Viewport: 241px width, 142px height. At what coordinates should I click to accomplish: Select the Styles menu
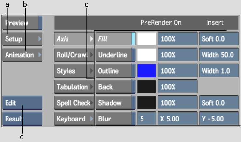pyautogui.click(x=74, y=71)
